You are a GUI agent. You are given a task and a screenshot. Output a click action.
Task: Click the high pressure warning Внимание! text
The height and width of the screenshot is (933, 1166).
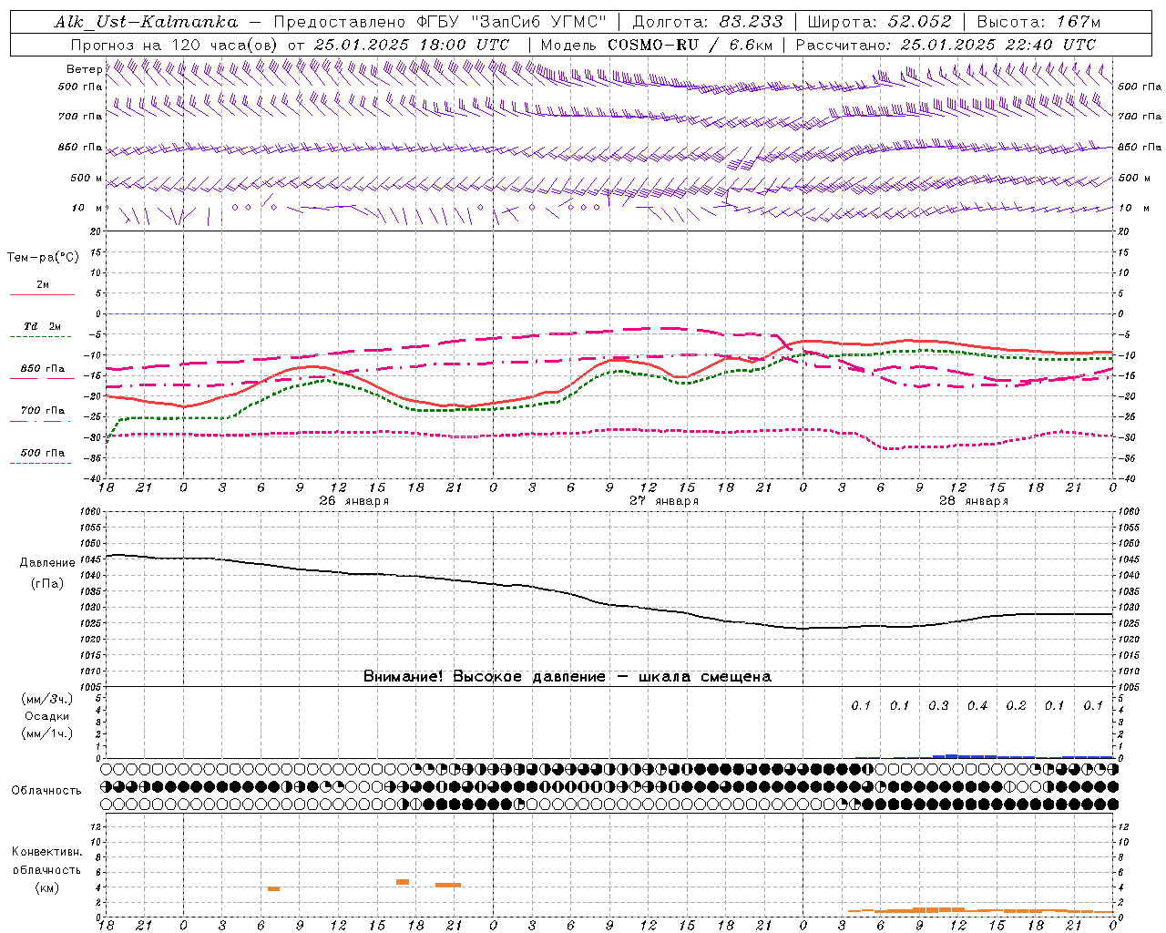567,676
